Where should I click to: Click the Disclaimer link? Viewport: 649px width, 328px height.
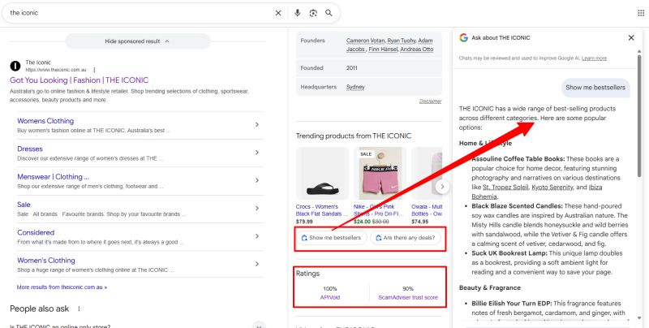click(431, 101)
